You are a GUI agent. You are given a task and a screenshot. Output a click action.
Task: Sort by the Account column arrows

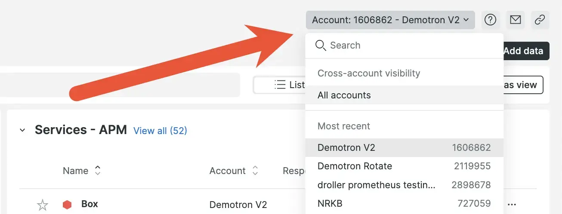point(255,171)
